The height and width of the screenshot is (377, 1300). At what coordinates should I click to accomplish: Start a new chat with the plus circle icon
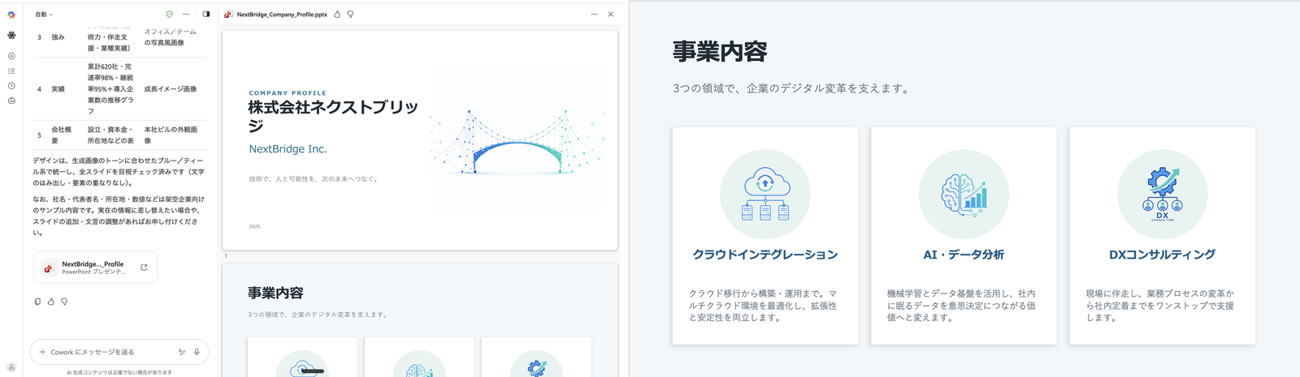click(11, 56)
